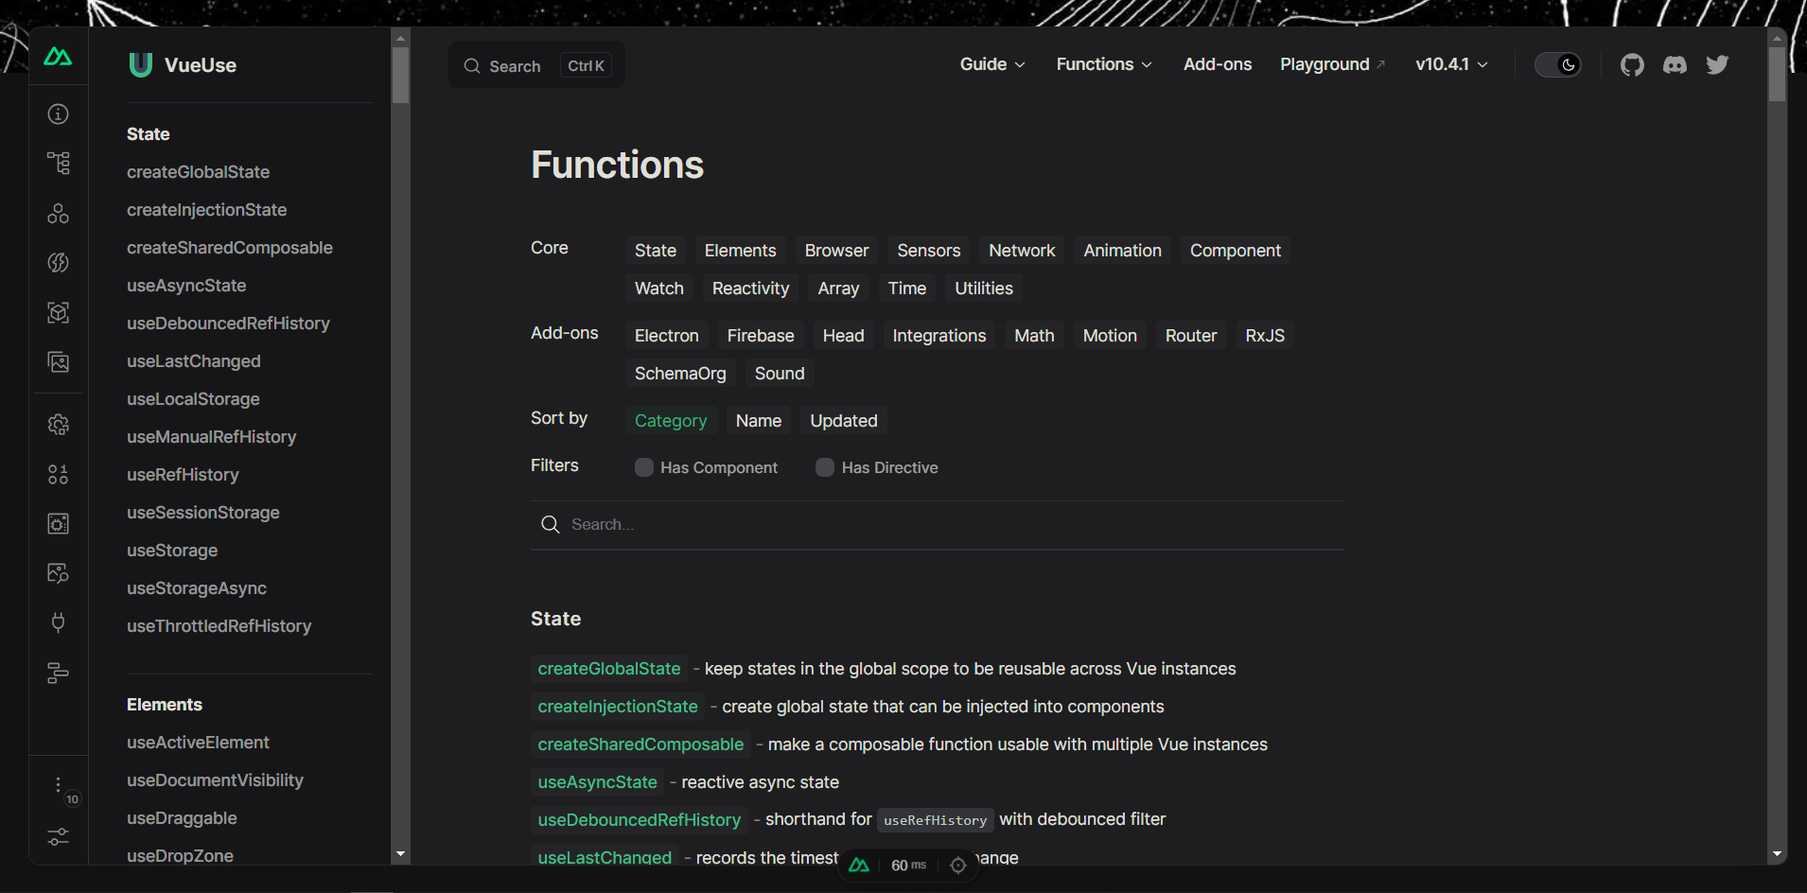This screenshot has width=1807, height=893.
Task: Sort functions by Name
Action: pyautogui.click(x=759, y=421)
